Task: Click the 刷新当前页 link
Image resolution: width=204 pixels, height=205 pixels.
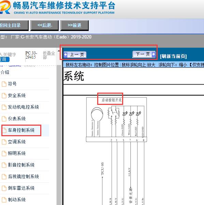Action: 173,56
